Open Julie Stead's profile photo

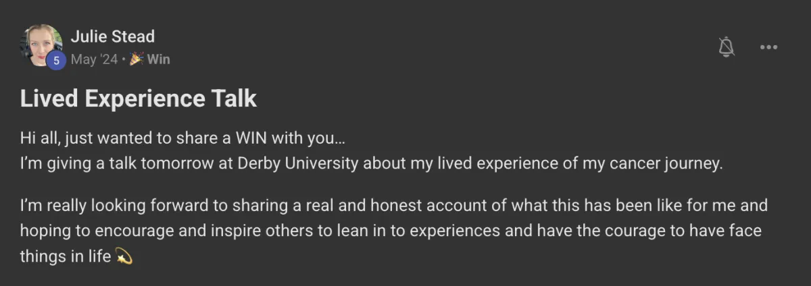pos(43,45)
